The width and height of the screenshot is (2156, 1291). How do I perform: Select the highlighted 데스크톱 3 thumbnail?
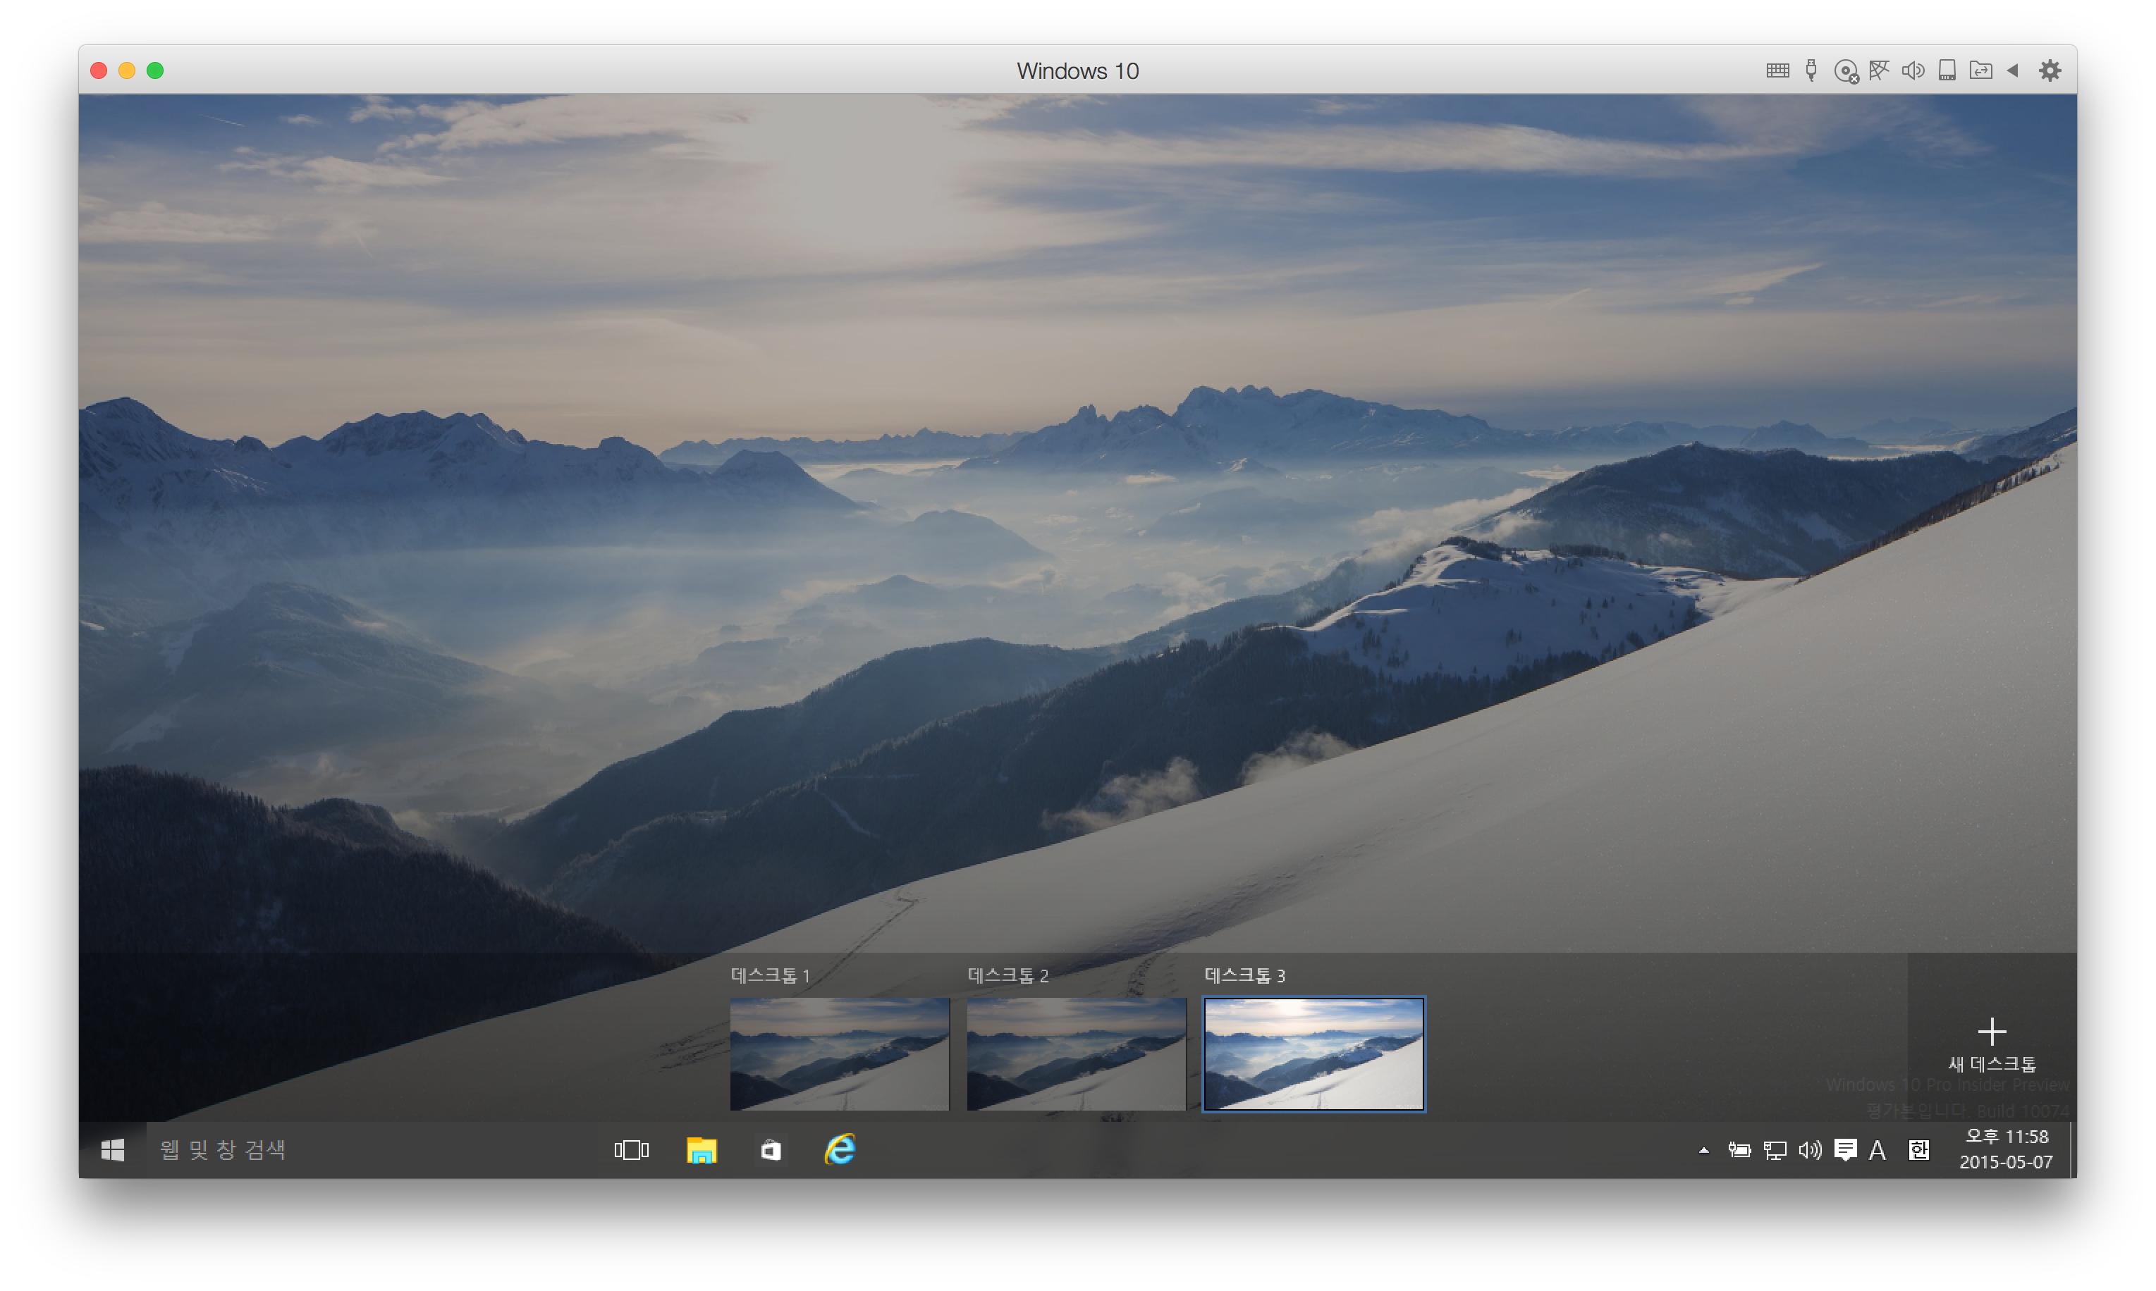click(1313, 1053)
